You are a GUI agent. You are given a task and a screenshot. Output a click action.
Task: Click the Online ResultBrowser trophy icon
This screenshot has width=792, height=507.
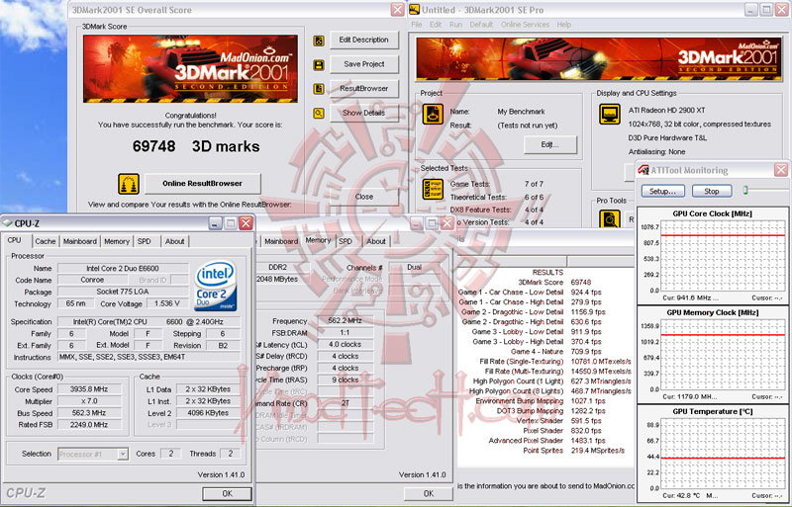129,184
